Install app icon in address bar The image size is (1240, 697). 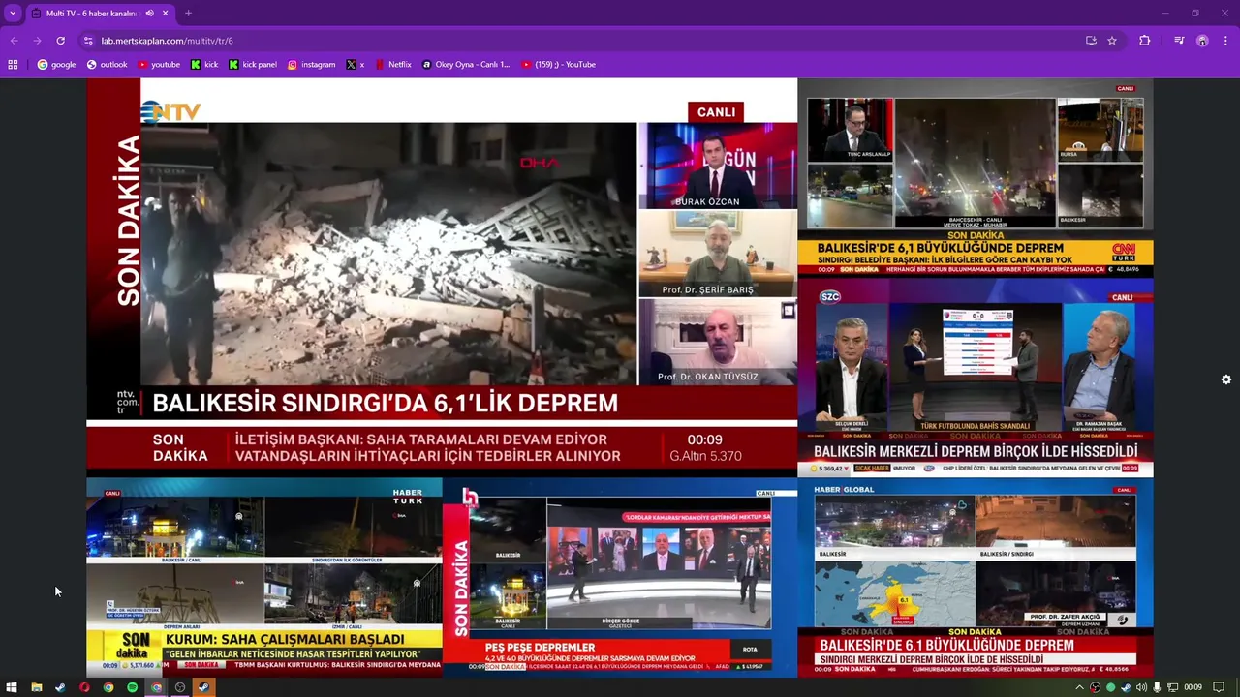[1091, 41]
